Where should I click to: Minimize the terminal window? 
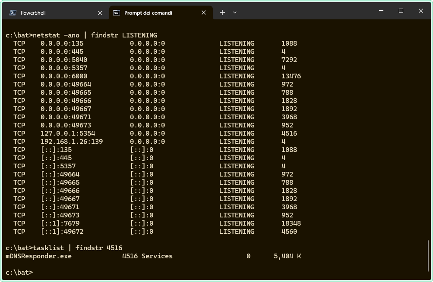[x=381, y=11]
